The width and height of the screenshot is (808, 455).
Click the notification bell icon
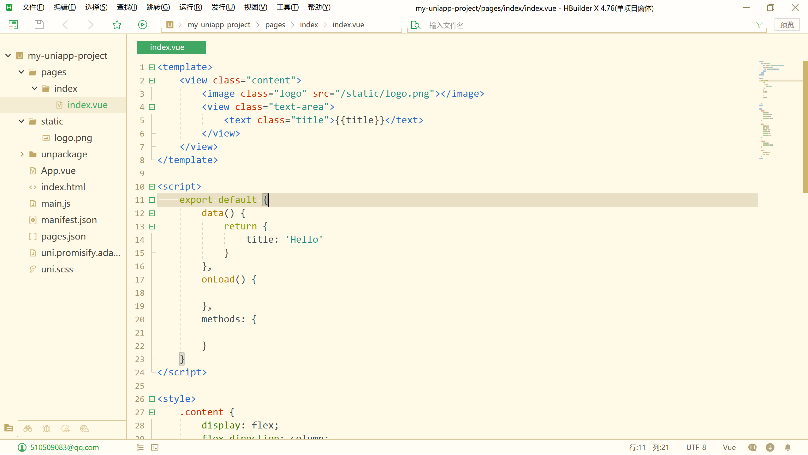click(x=788, y=447)
